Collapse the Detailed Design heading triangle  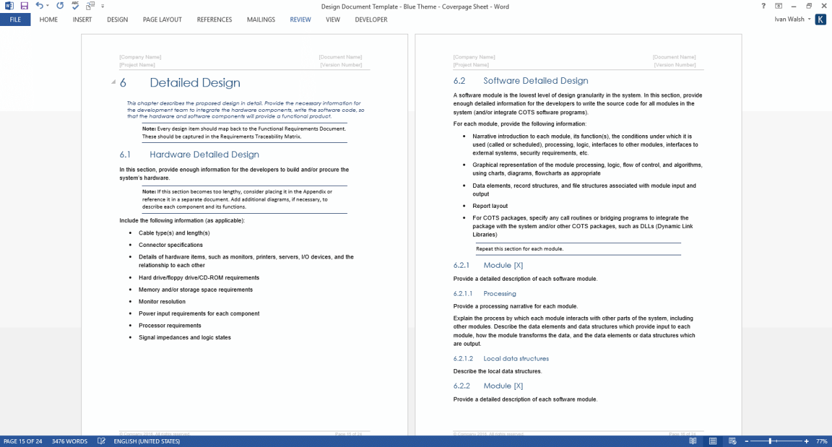(x=113, y=83)
